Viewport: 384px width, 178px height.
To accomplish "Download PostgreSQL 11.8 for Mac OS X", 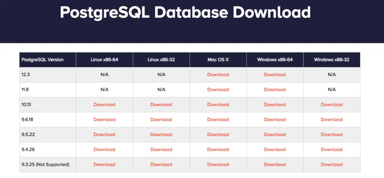I will pyautogui.click(x=218, y=89).
